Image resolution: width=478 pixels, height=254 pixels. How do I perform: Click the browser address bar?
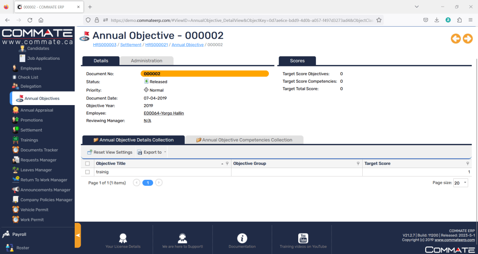(242, 20)
